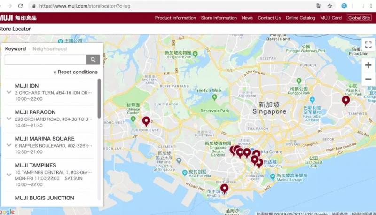This screenshot has height=215, width=376.
Task: Switch to the Neighborhood tab
Action: (x=50, y=49)
